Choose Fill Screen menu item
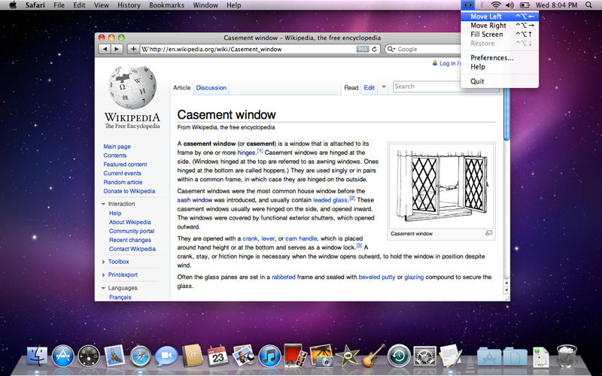The image size is (602, 376). coord(500,34)
